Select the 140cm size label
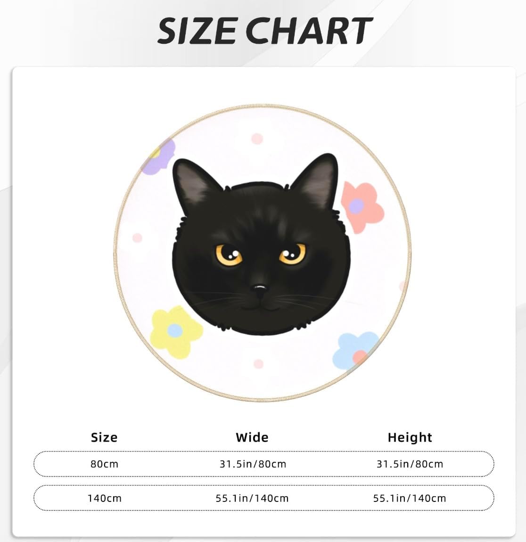 click(x=104, y=498)
